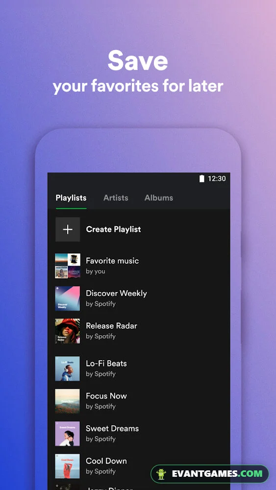Select the Discover Weekly playlist title
Viewport: 276px width, 490px height.
click(x=116, y=294)
